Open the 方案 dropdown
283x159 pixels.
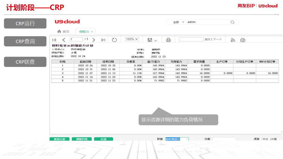pyautogui.click(x=225, y=139)
